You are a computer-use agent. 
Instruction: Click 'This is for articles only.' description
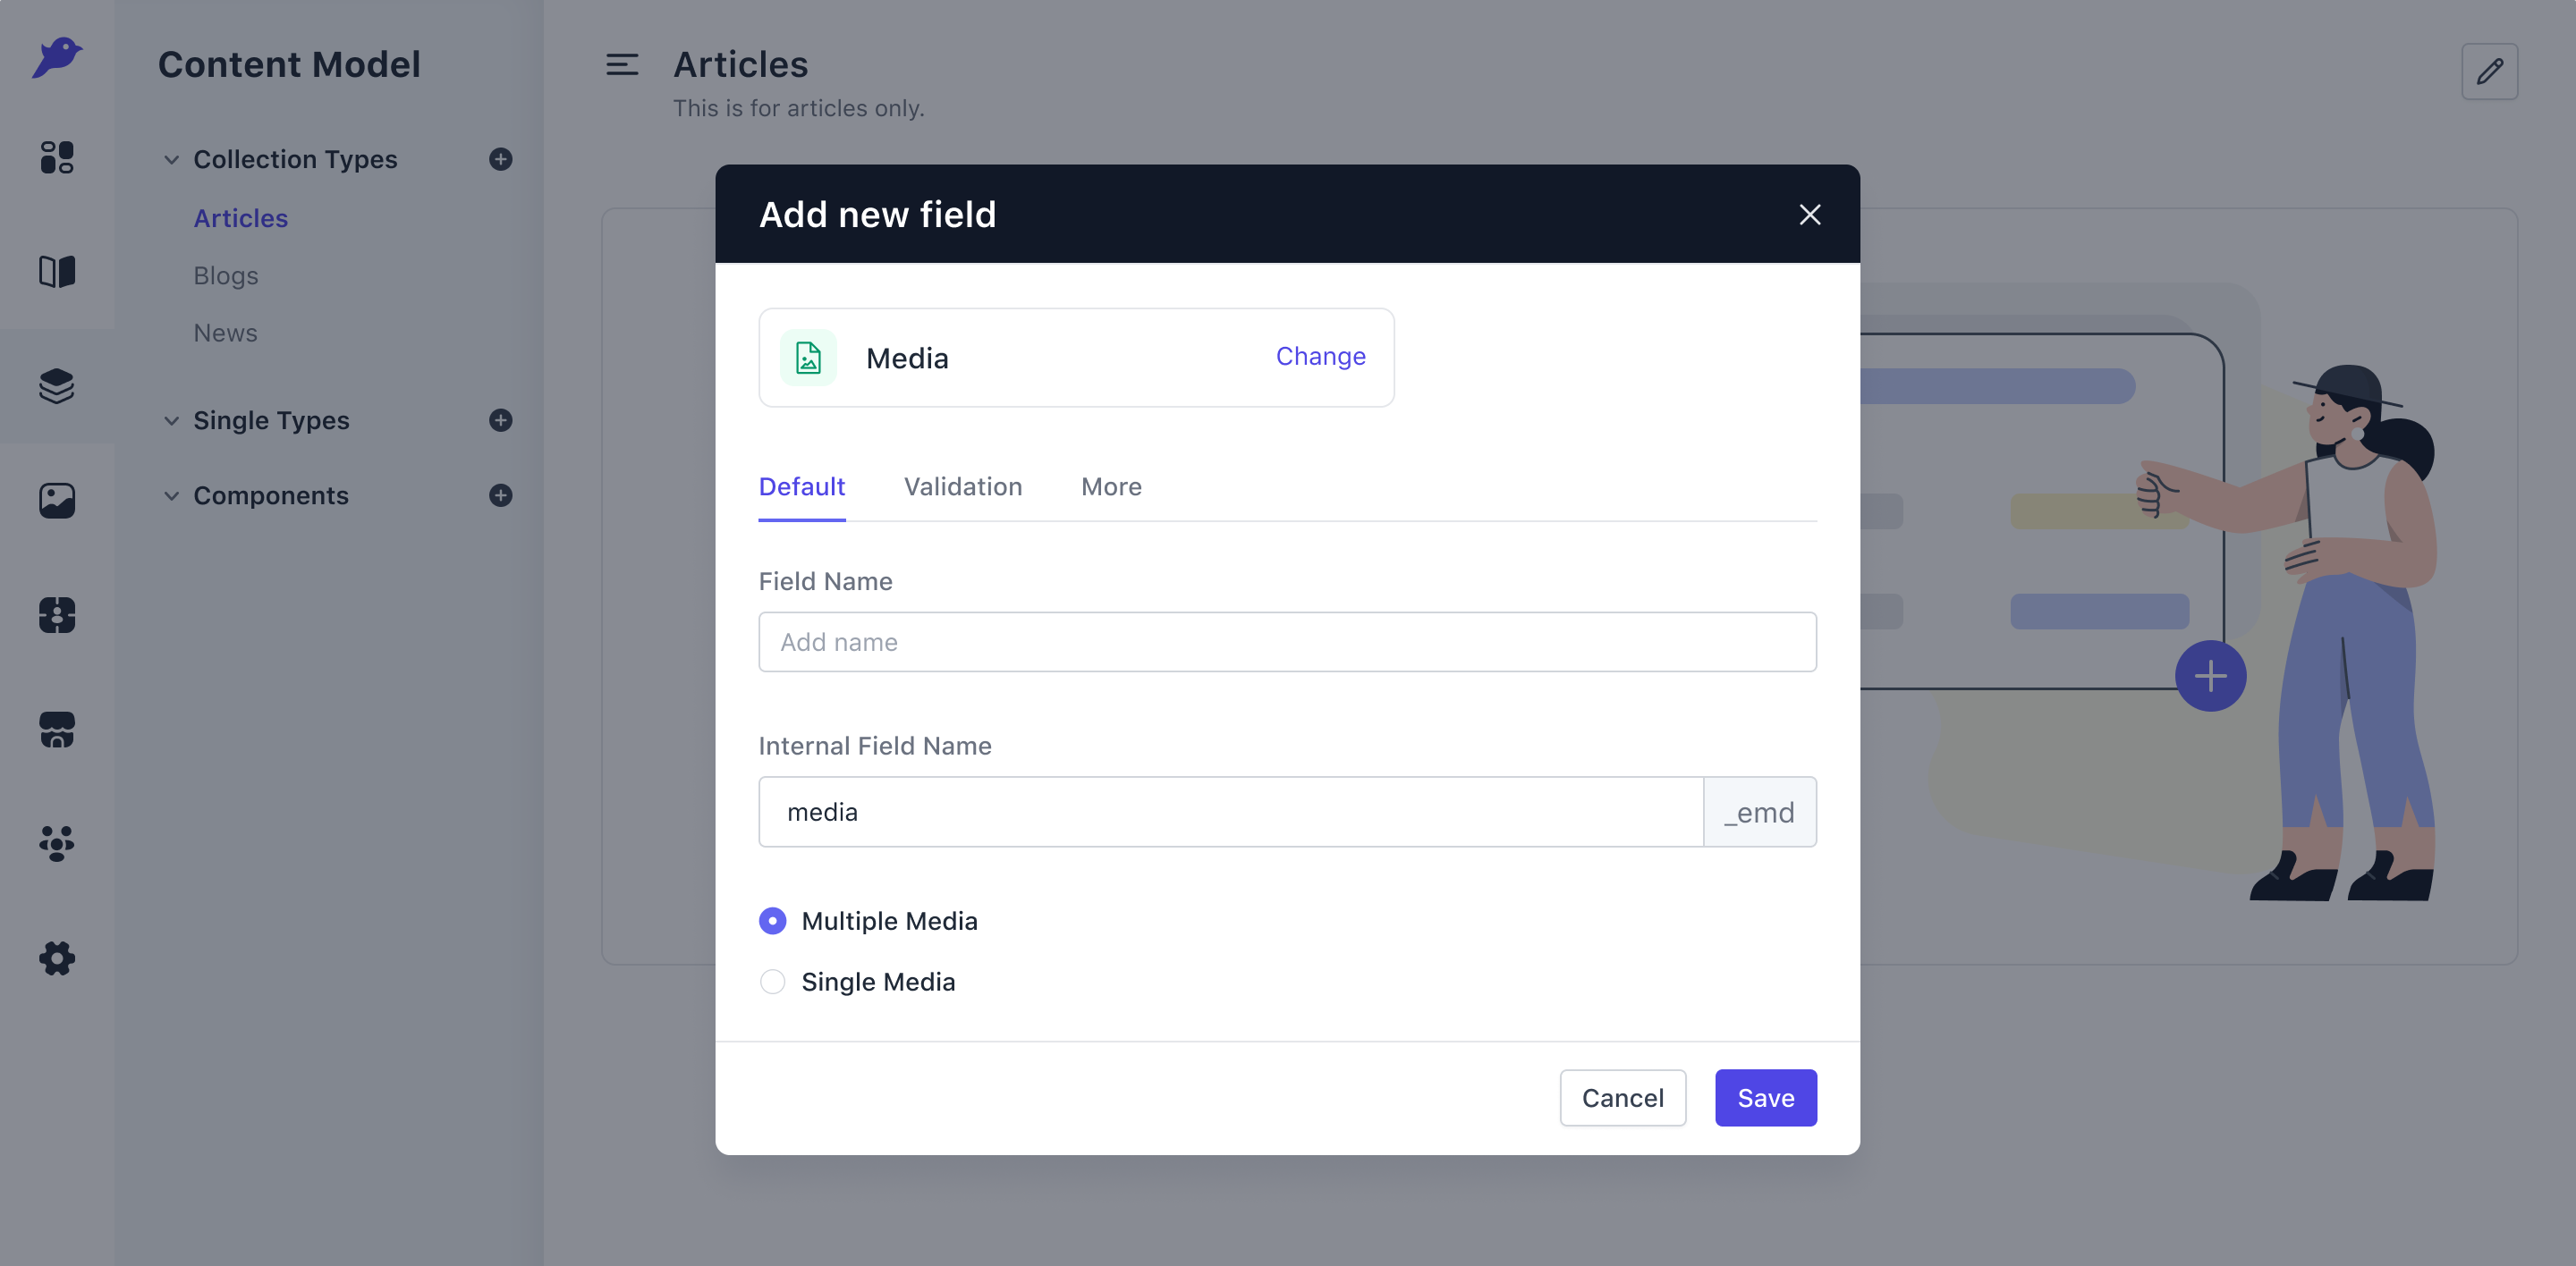[798, 108]
